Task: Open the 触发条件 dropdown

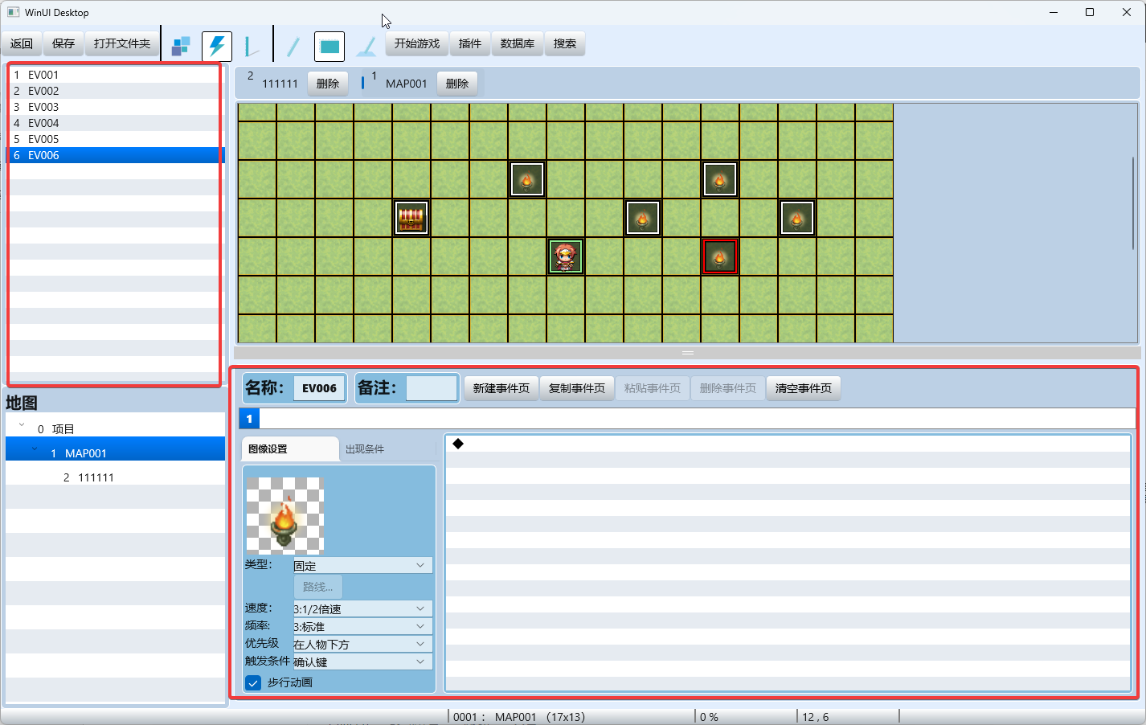Action: tap(362, 662)
